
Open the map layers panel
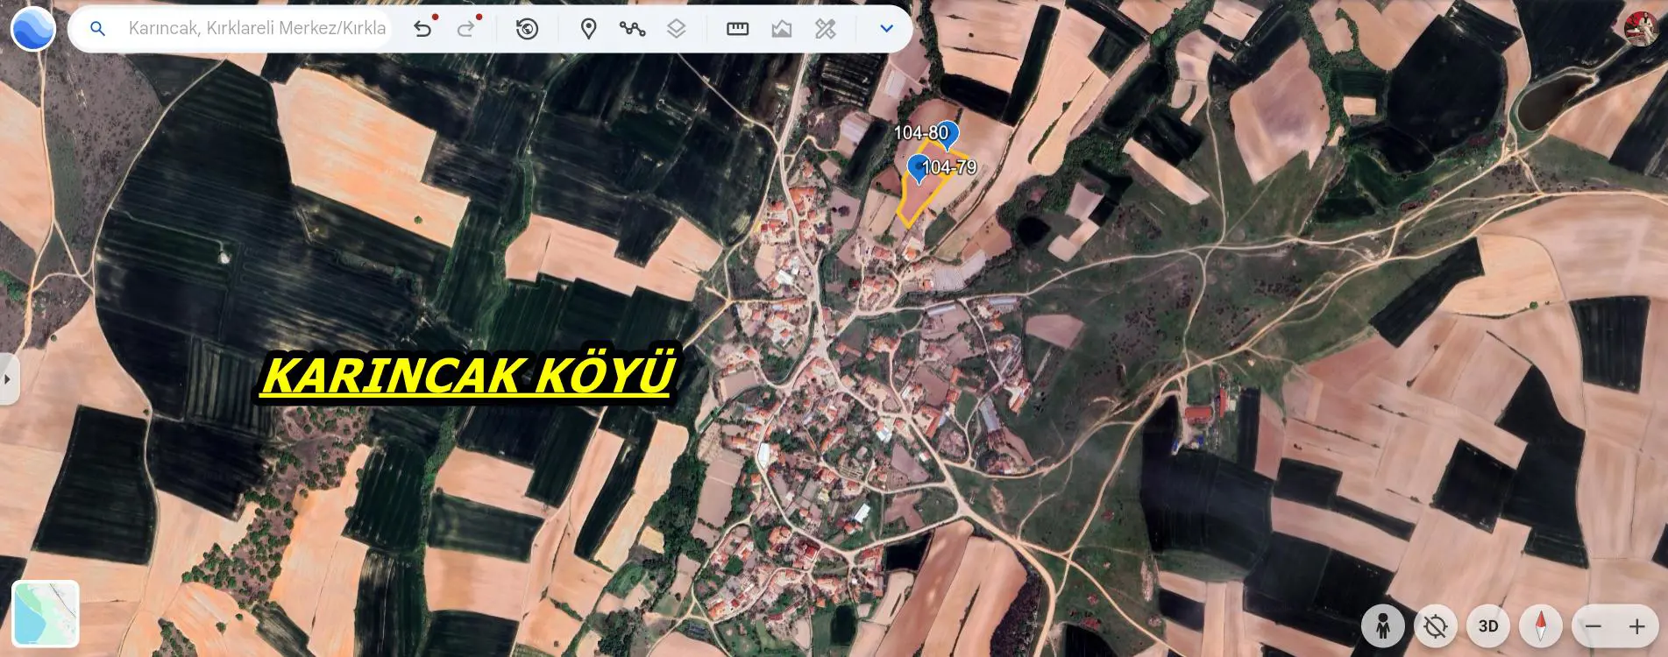676,29
